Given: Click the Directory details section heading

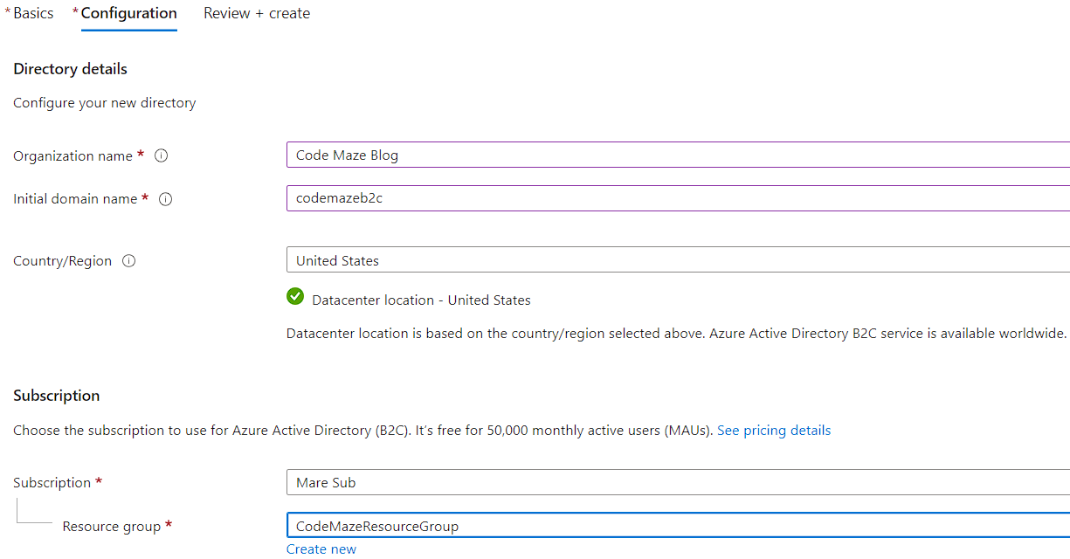Looking at the screenshot, I should point(70,69).
